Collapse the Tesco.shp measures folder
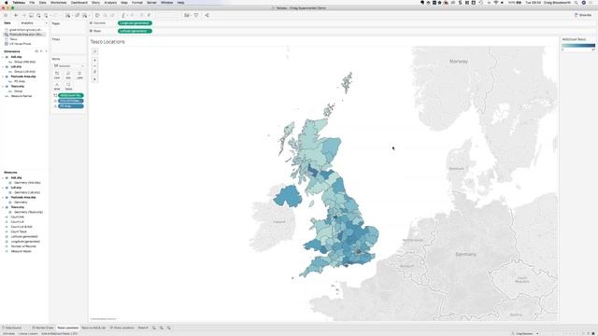 point(3,207)
